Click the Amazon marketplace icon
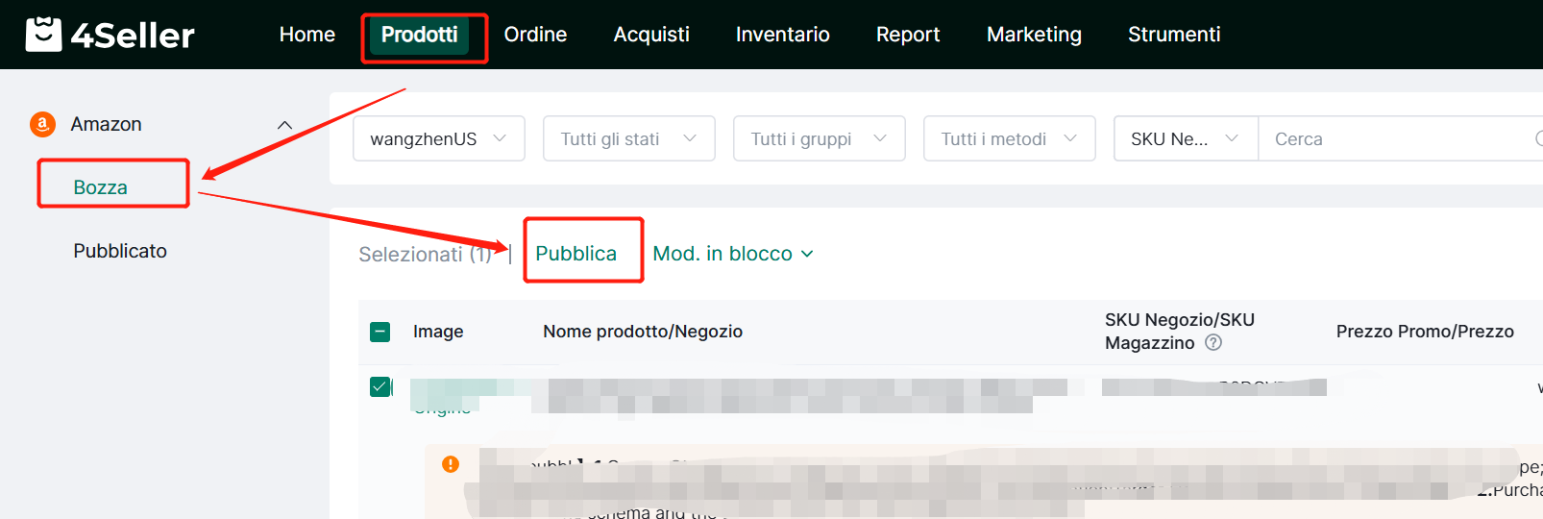This screenshot has height=519, width=1543. tap(42, 124)
